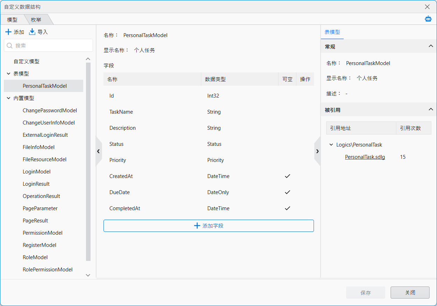The image size is (437, 306).
Task: Close the custom data structure dialog
Action: 427,7
